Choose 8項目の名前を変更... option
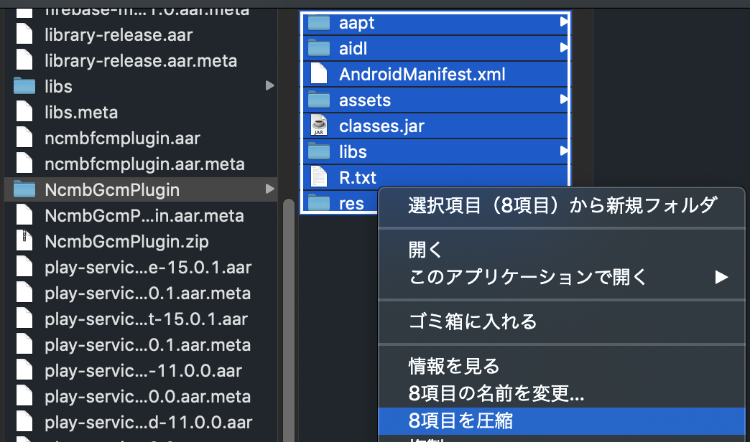The height and width of the screenshot is (442, 750). [496, 393]
